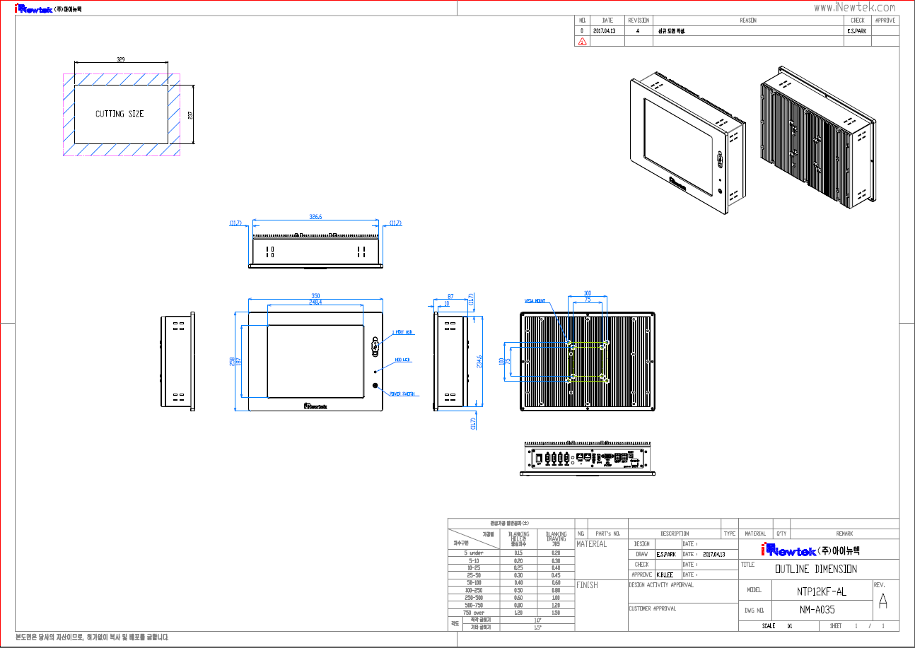Click the top view of the panel PC
Viewport: 915px width, 648px height.
pos(316,252)
